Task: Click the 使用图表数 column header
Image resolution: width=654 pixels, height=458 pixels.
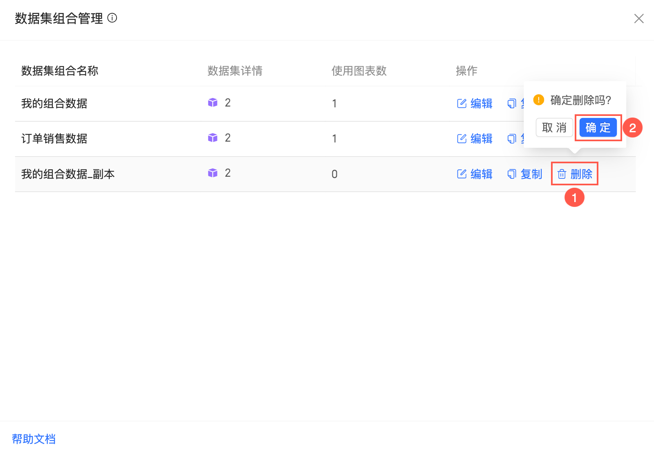Action: 359,71
